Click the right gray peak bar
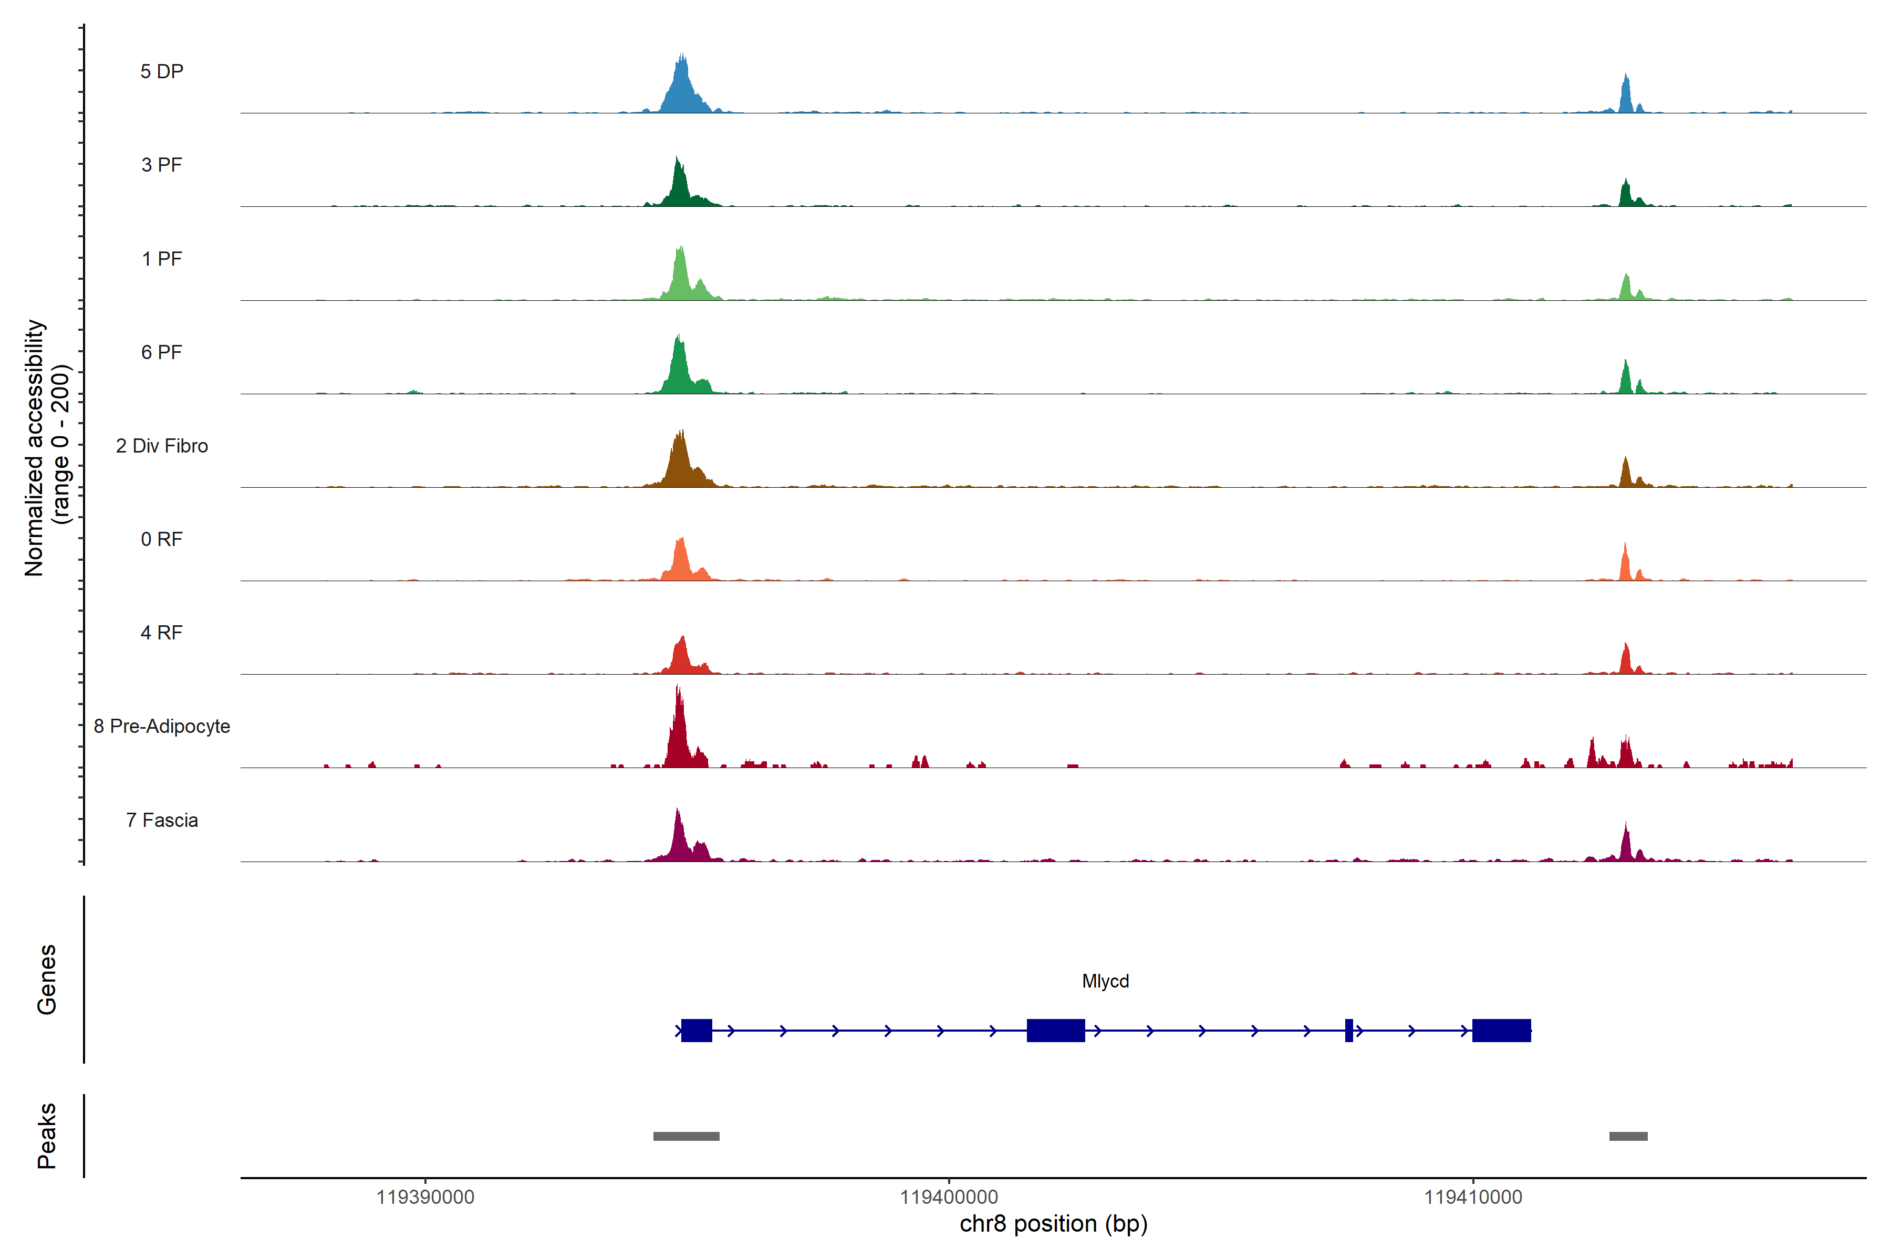This screenshot has width=1891, height=1260. [1628, 1136]
